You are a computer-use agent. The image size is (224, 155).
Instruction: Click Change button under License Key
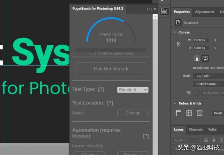[x=89, y=154]
